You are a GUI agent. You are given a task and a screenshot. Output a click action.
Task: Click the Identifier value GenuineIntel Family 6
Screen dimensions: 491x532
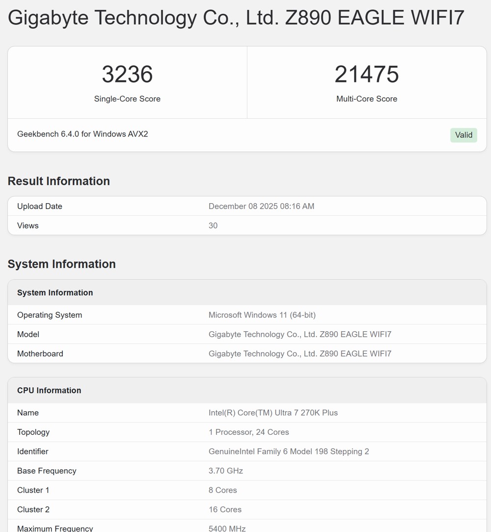(x=289, y=452)
